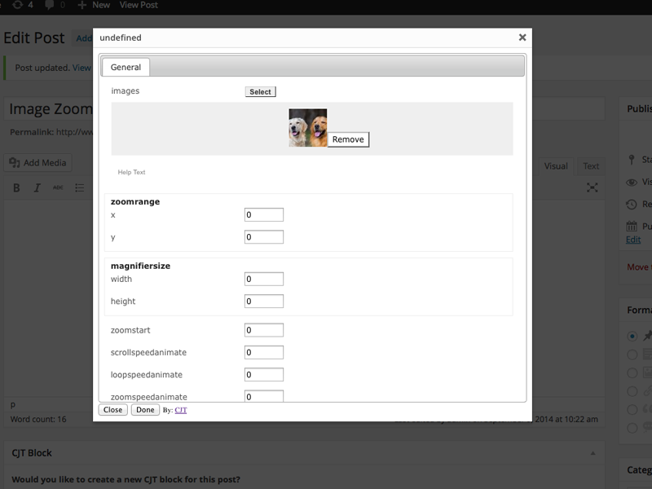Switch to the General tab
Screen dimensions: 652x489
click(x=126, y=68)
